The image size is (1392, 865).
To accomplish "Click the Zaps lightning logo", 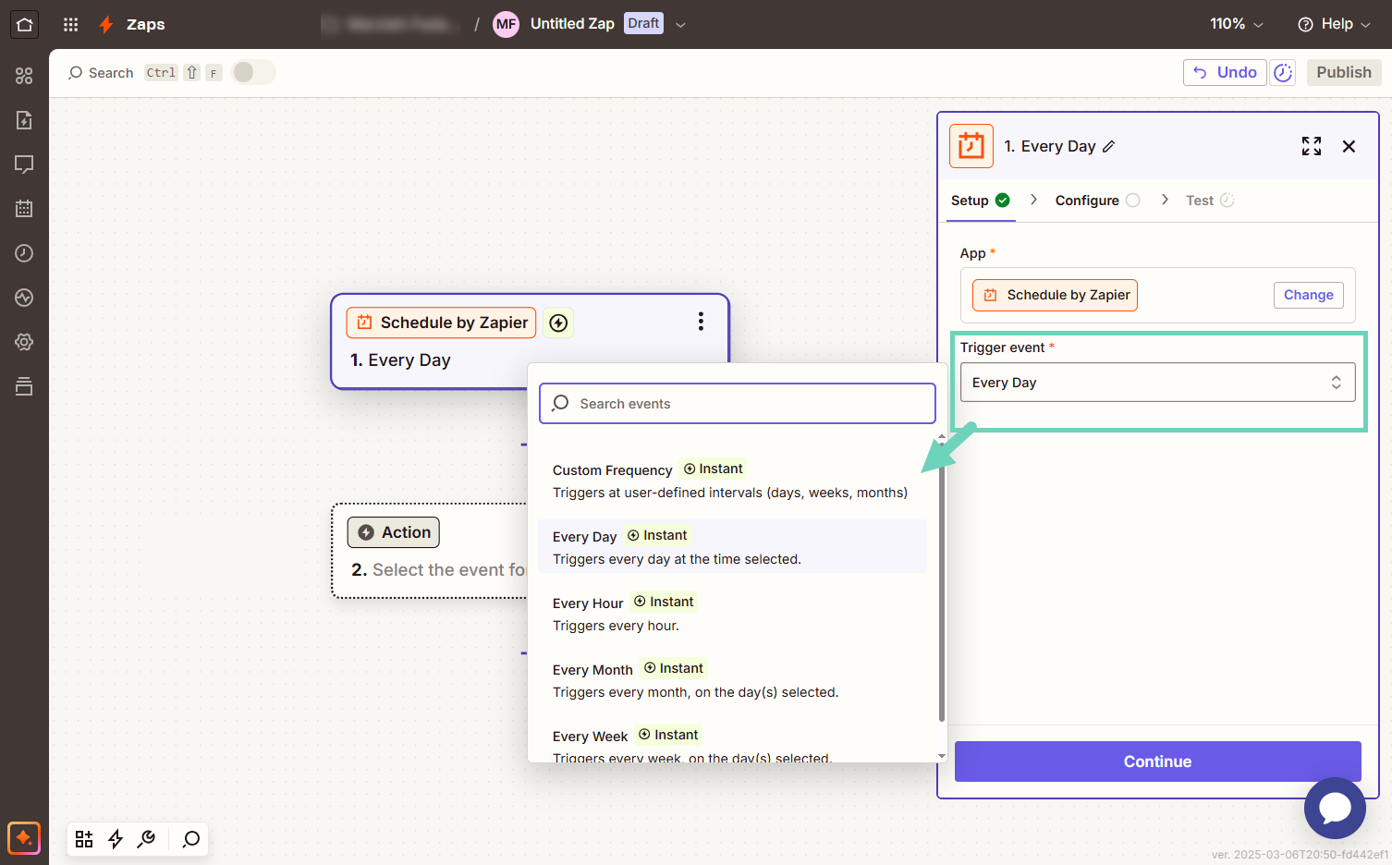I will tap(106, 24).
